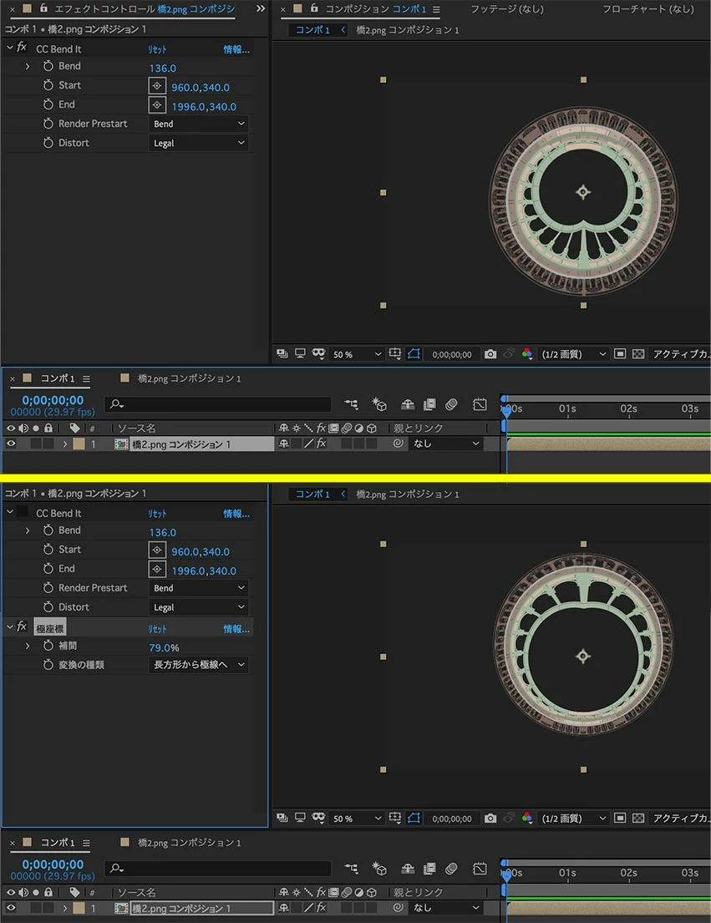Click the goggles-shaped icon in upper viewer footer
711x923 pixels.
(x=318, y=354)
